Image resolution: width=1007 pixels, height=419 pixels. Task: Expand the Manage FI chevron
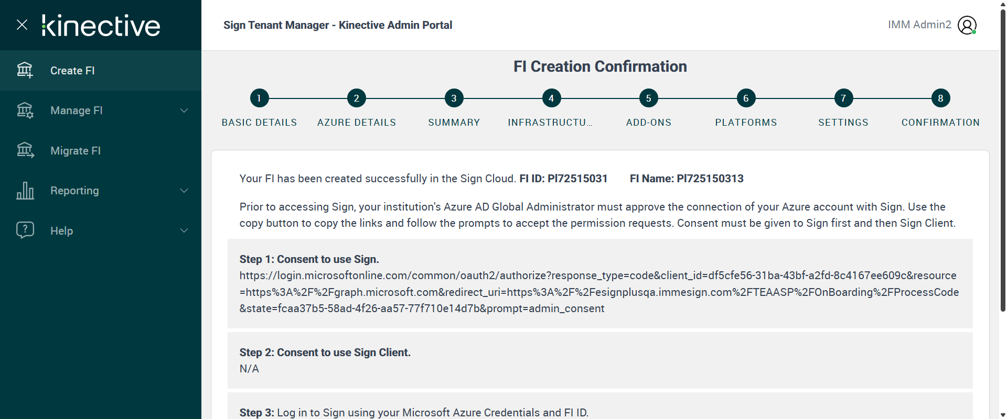point(184,111)
